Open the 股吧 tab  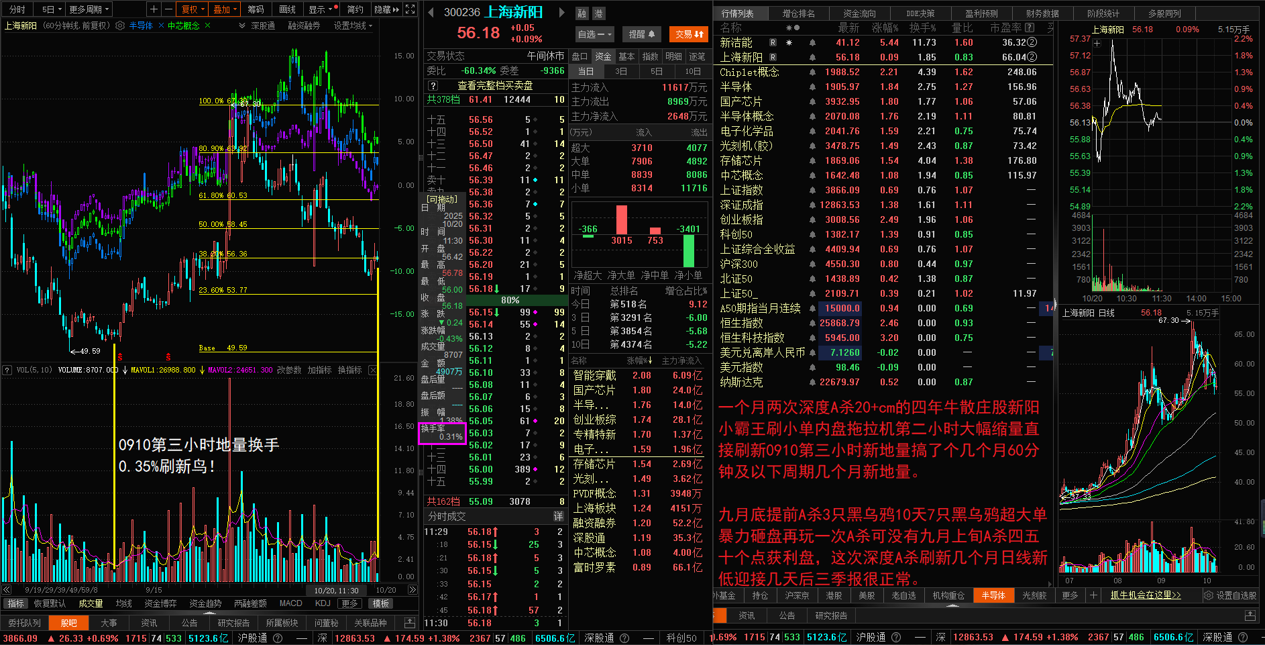(69, 623)
